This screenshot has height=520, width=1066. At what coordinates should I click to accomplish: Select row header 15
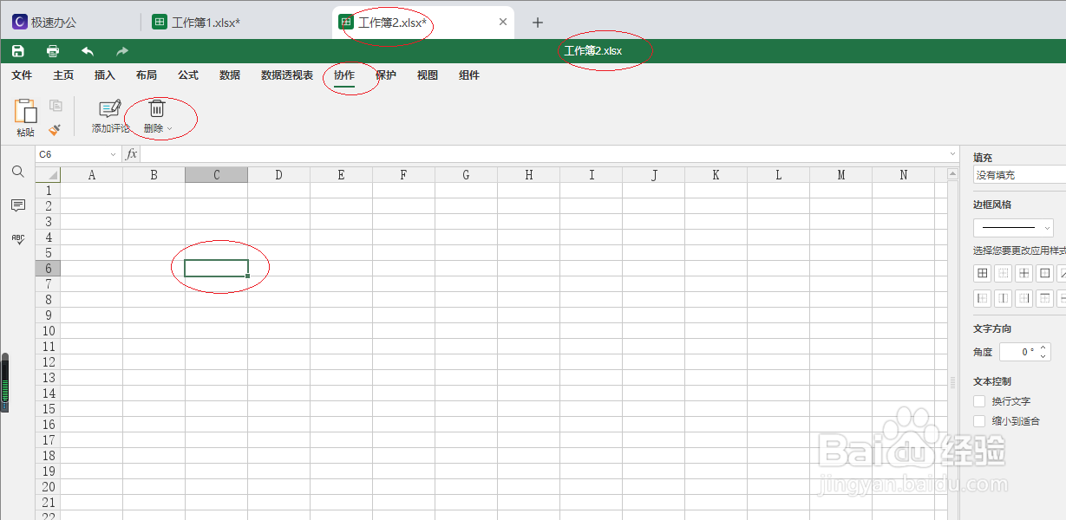(48, 409)
